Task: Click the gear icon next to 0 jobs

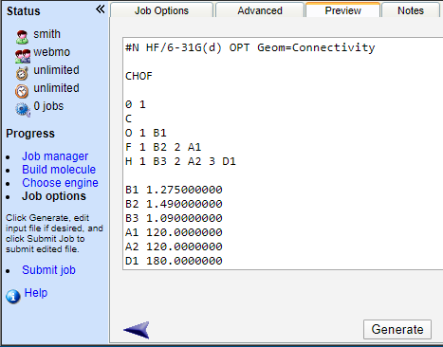Action: (x=23, y=109)
